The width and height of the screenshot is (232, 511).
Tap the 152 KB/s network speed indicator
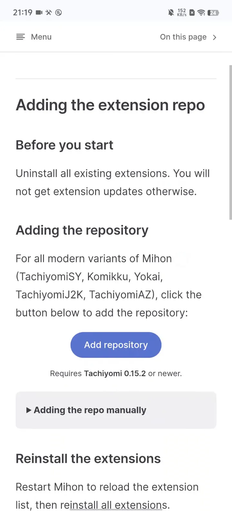tap(181, 13)
